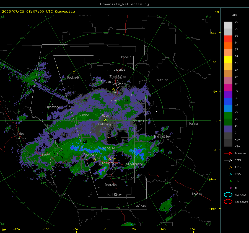Viewport: 249px width, 233px height.
Task: Select the purple 39 dBZ swatch
Action: [228, 94]
